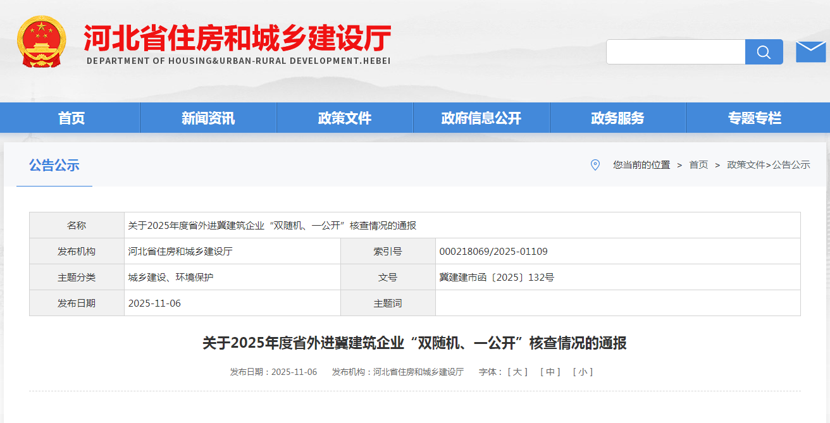Switch font size to 小

(583, 372)
